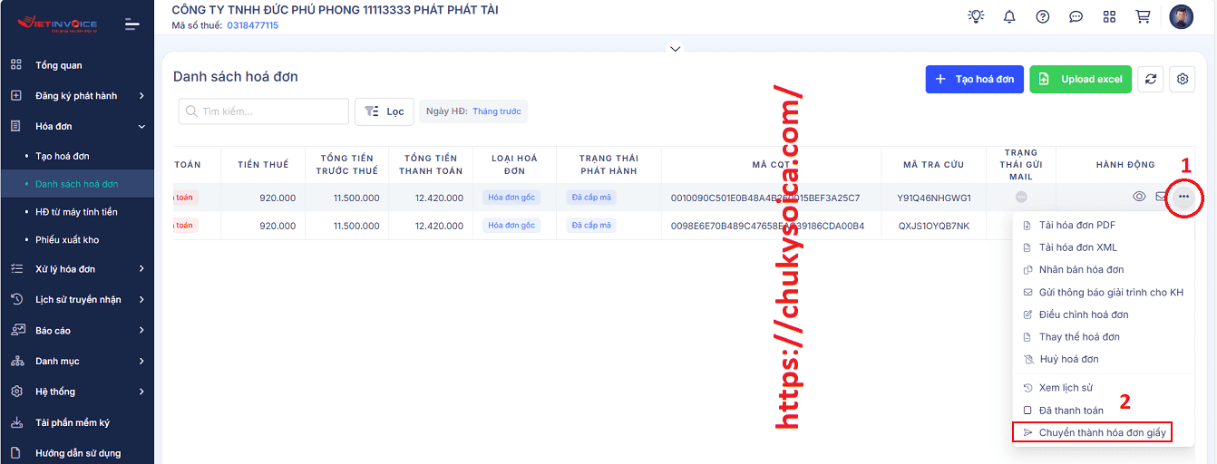Choose Gửi thông báo giải trình cho KH
Image resolution: width=1217 pixels, height=464 pixels.
coord(1103,292)
